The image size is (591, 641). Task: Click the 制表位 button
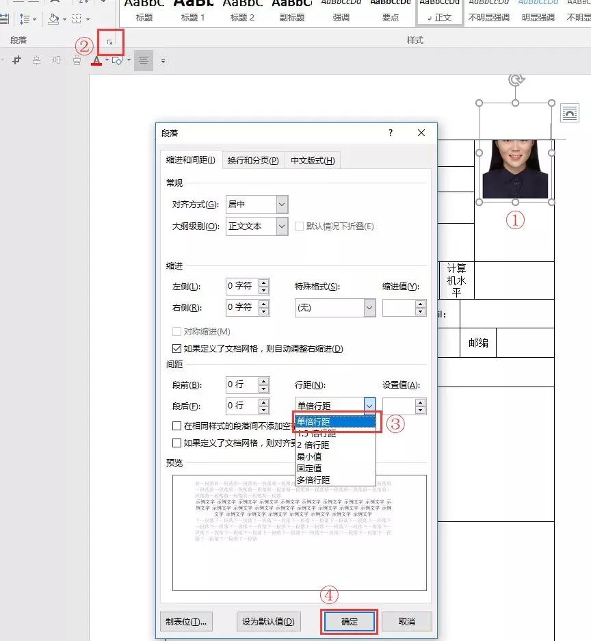(187, 621)
